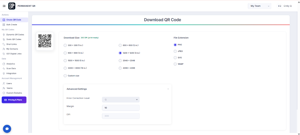Toggle the hamburger menu icon
This screenshot has height=135, width=300.
(4, 6)
